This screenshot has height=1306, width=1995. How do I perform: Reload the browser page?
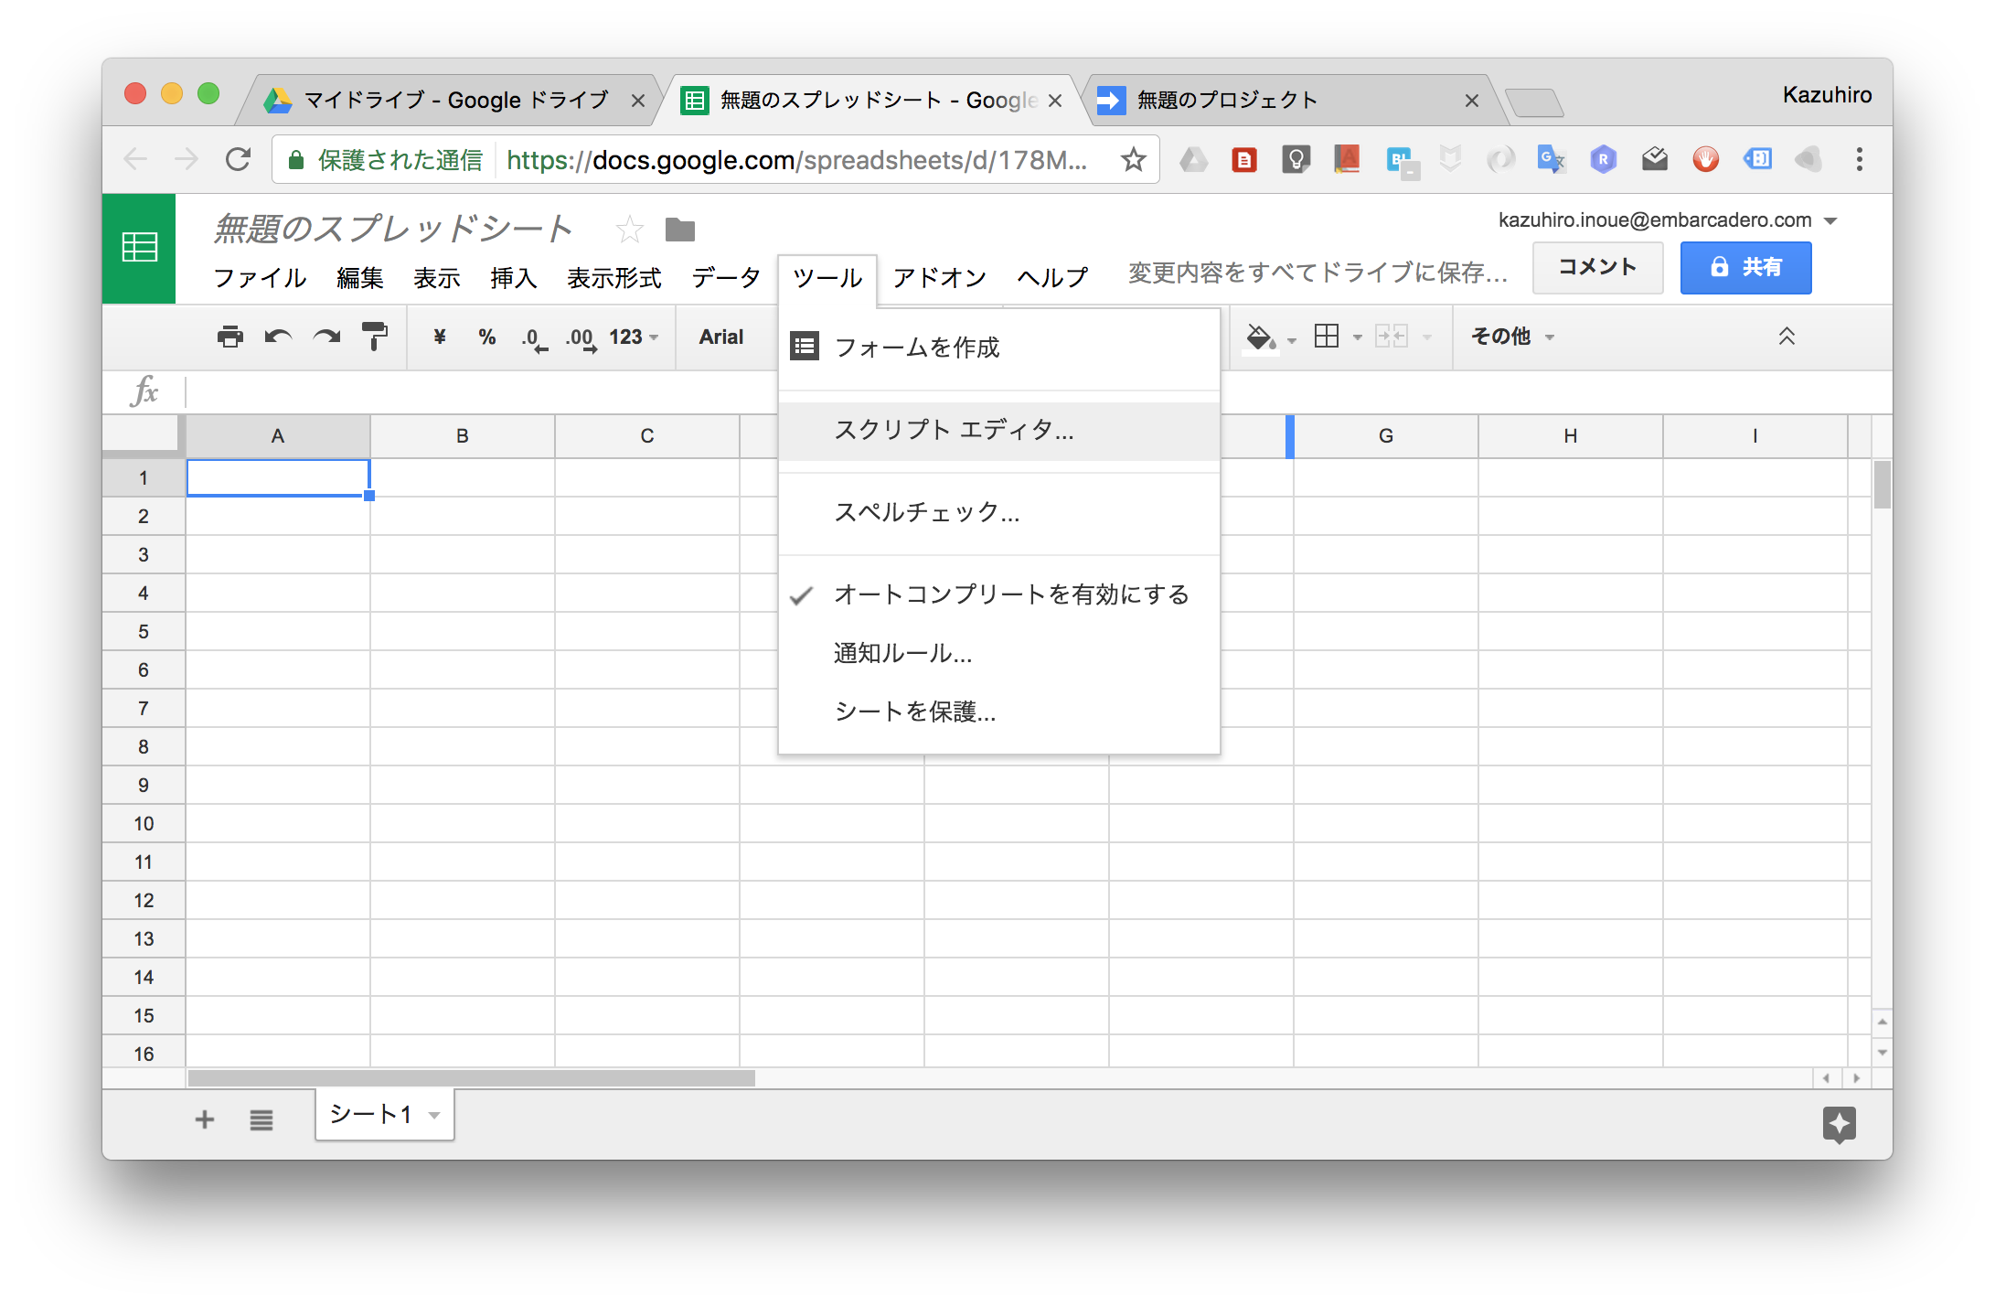(x=238, y=160)
